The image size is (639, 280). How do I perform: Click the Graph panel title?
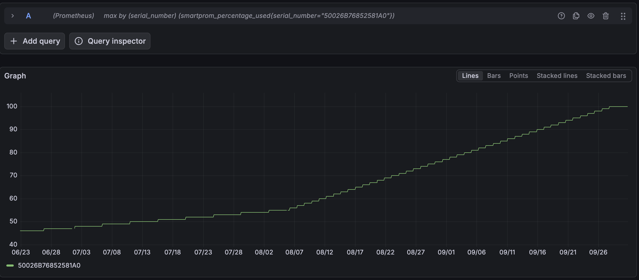(15, 76)
